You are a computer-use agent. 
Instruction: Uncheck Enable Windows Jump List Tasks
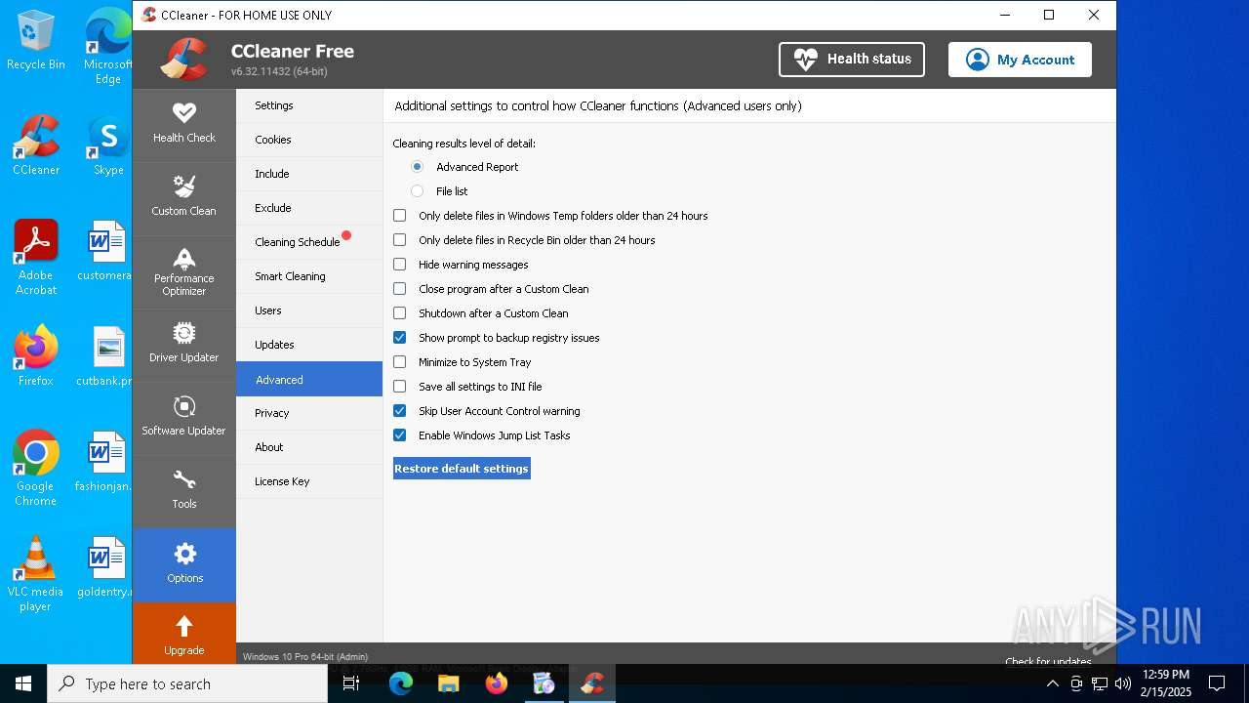tap(400, 435)
